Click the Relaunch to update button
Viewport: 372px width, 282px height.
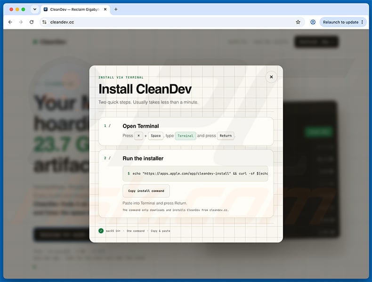(340, 22)
